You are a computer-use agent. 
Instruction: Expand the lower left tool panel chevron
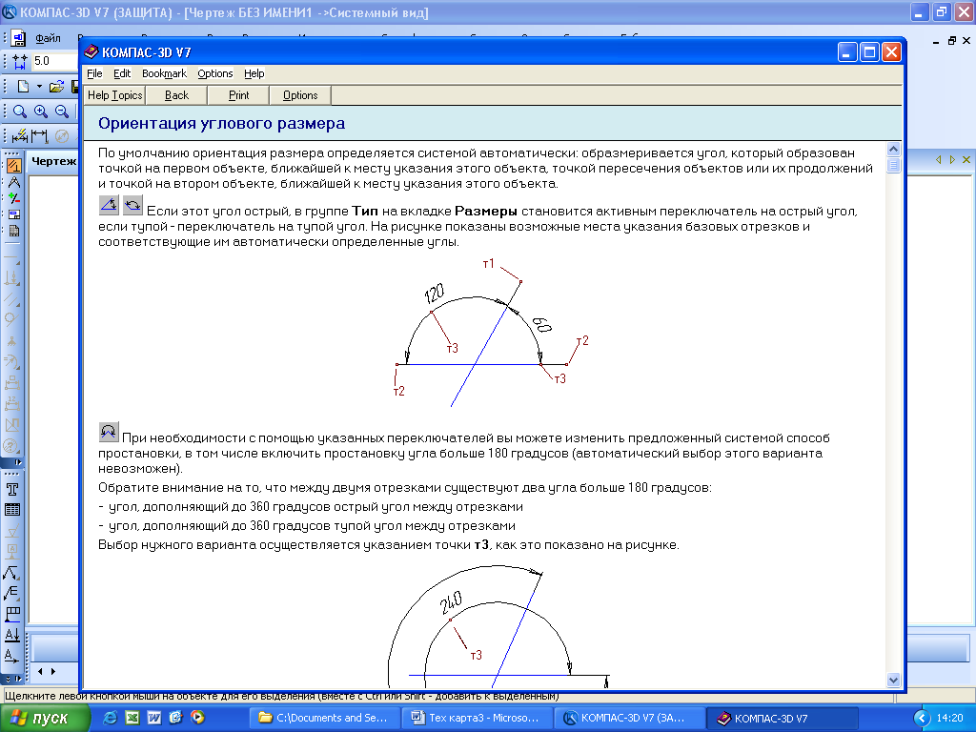(17, 679)
